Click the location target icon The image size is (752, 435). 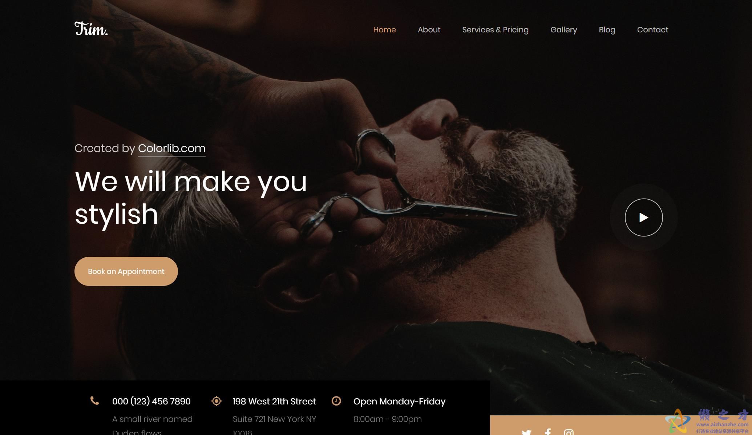tap(217, 401)
